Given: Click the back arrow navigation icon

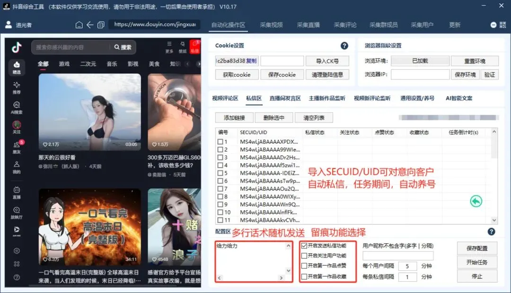Looking at the screenshot, I should 90,25.
